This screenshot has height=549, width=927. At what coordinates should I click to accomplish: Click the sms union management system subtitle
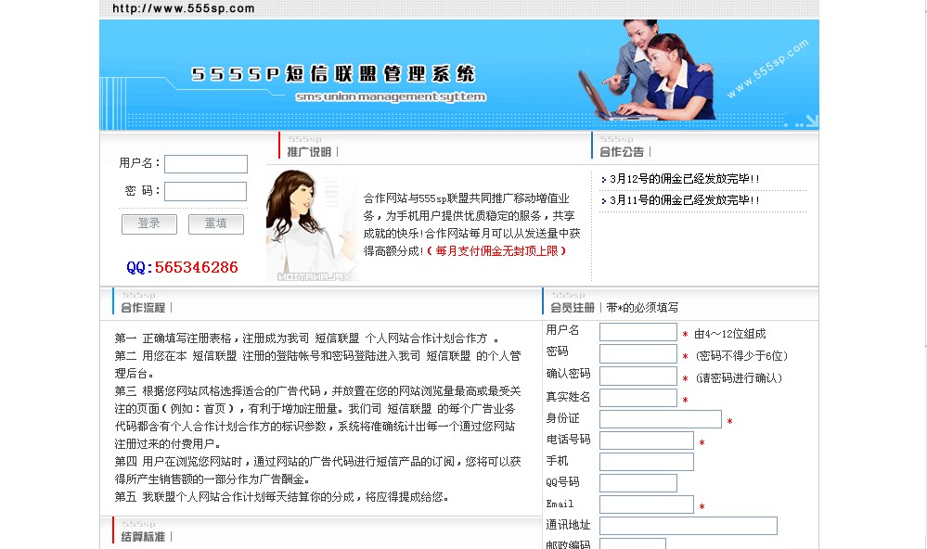pos(391,96)
